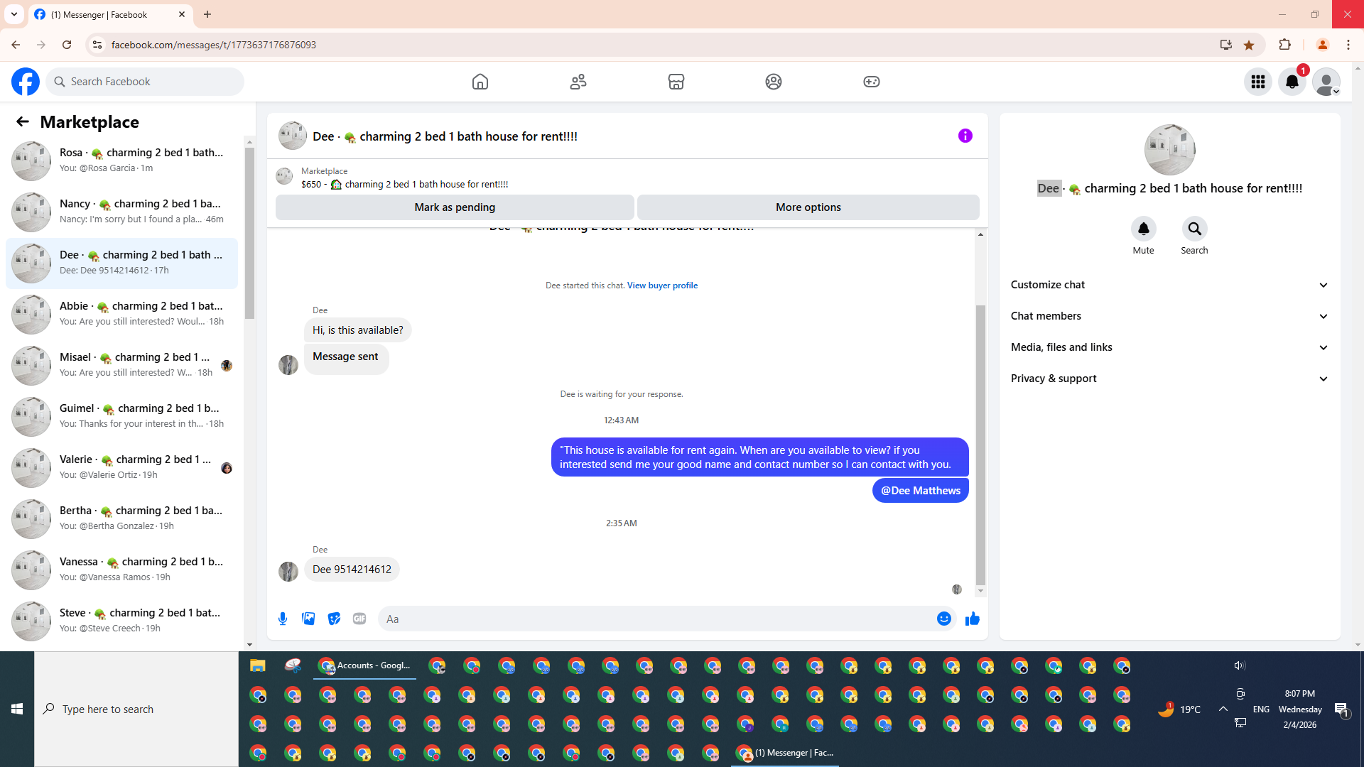Image resolution: width=1364 pixels, height=767 pixels.
Task: Expand Media, files and links section
Action: pyautogui.click(x=1169, y=347)
